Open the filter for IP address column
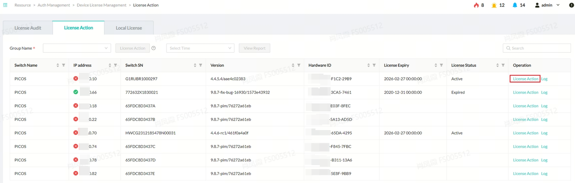The image size is (575, 183). (115, 65)
